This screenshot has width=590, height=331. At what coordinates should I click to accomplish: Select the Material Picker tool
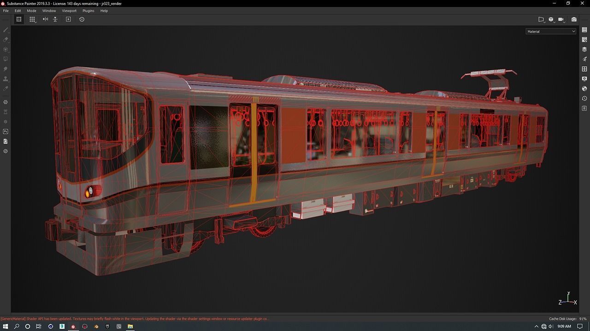[x=5, y=88]
